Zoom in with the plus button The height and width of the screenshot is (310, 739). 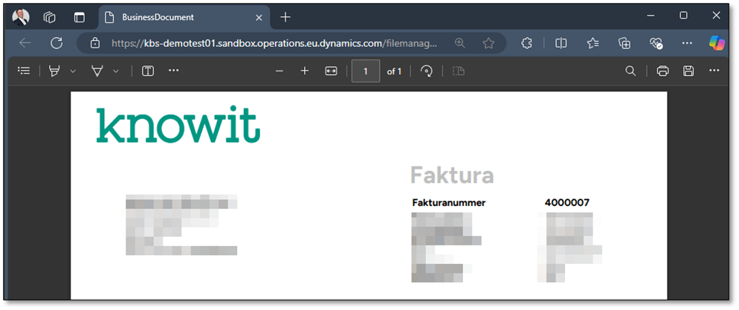coord(304,71)
